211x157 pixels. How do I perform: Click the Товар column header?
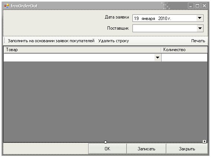point(82,50)
